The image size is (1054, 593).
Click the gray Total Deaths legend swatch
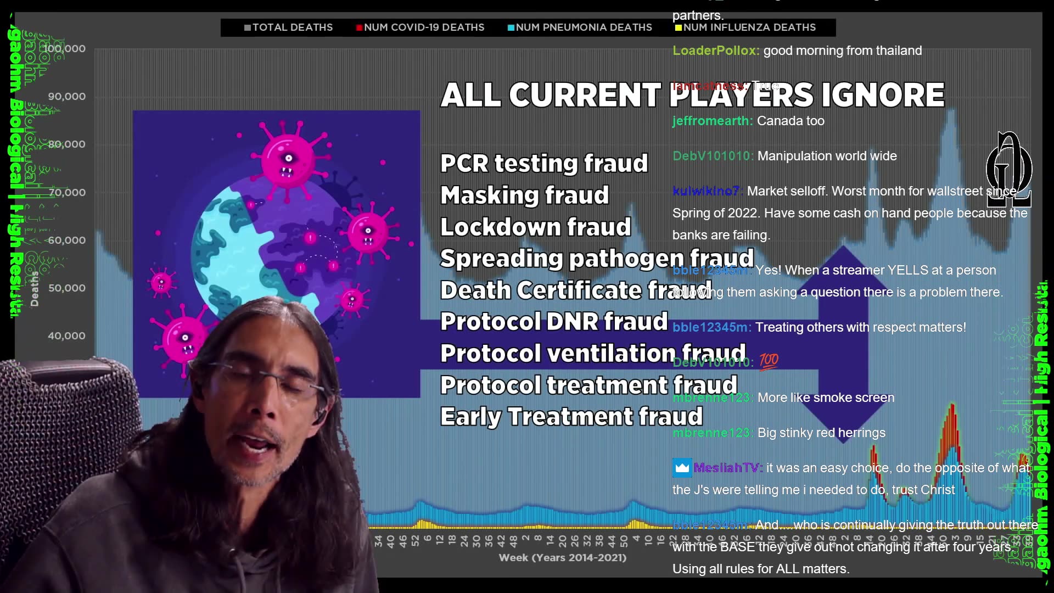[248, 27]
